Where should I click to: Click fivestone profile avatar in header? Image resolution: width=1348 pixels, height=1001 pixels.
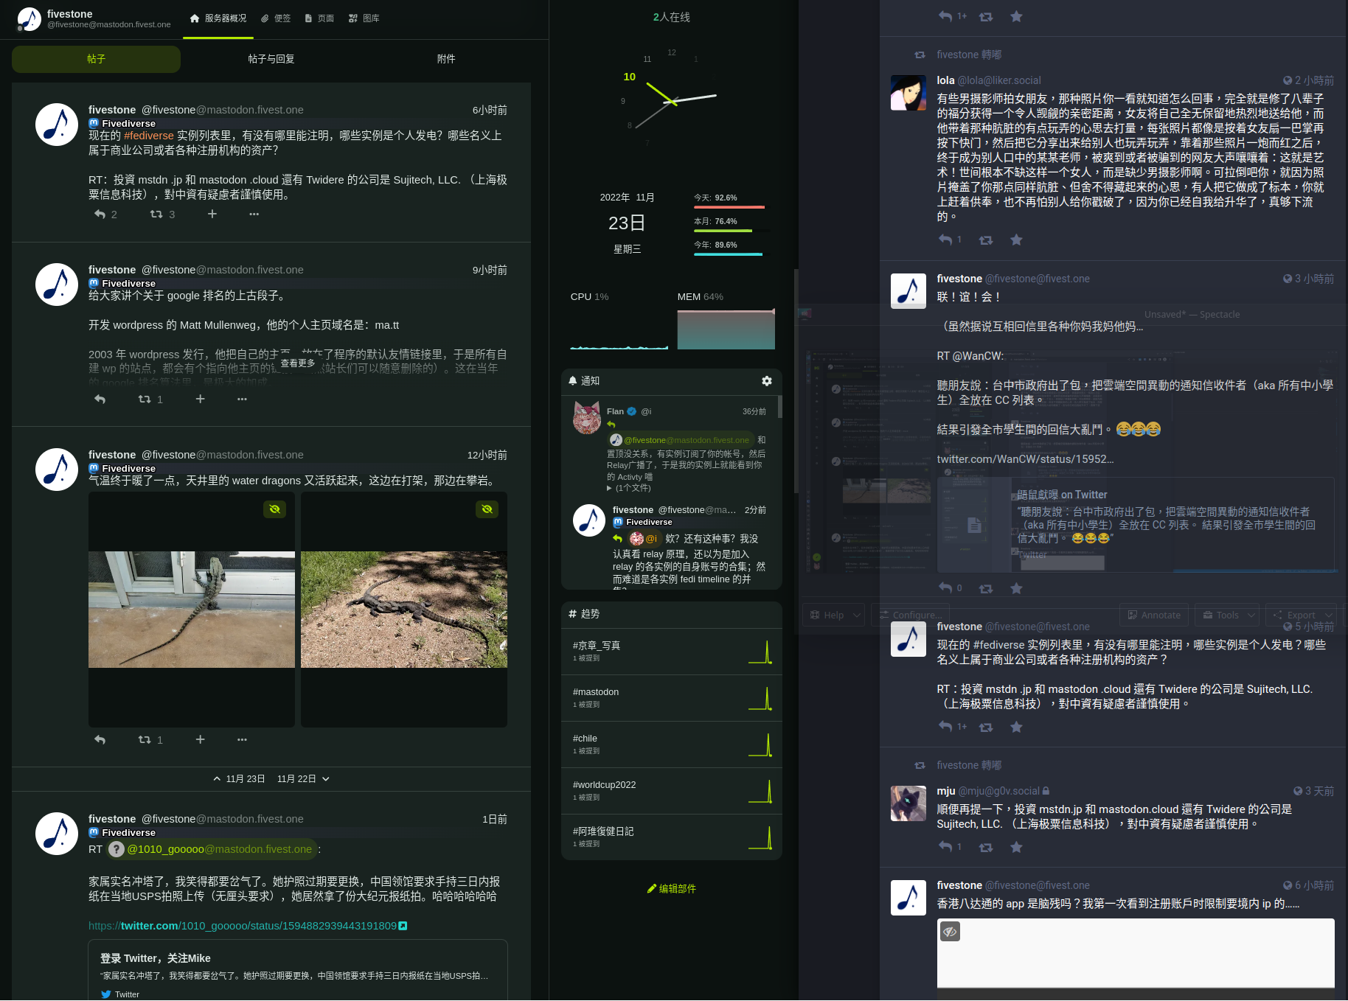click(x=29, y=18)
